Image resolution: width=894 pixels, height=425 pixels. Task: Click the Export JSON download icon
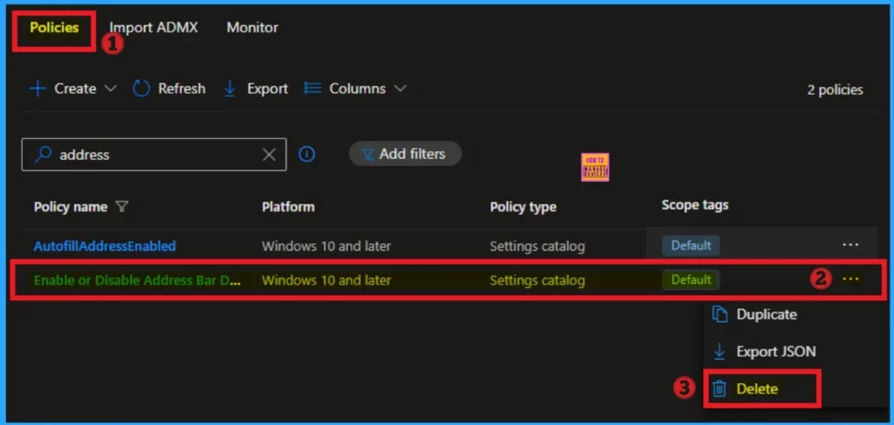point(719,352)
